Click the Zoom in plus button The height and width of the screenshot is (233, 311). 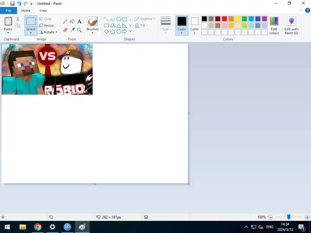pyautogui.click(x=307, y=217)
